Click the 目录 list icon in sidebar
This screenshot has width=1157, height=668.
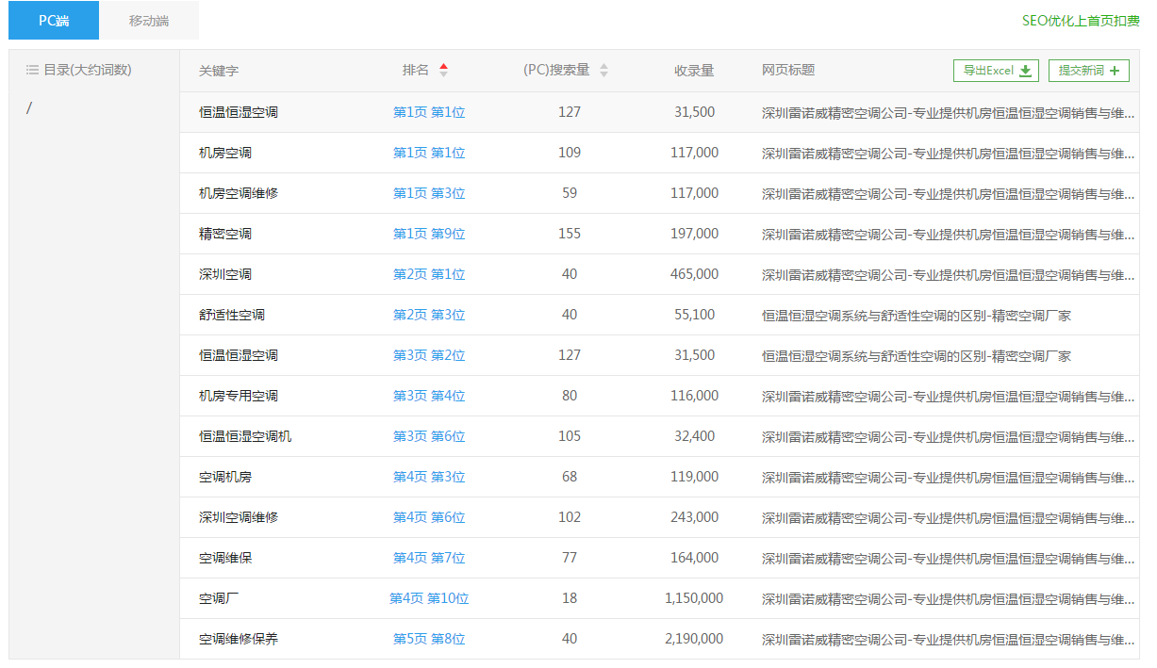[32, 70]
